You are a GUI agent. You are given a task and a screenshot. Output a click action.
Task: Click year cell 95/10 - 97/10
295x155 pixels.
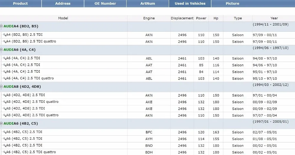click(265, 79)
